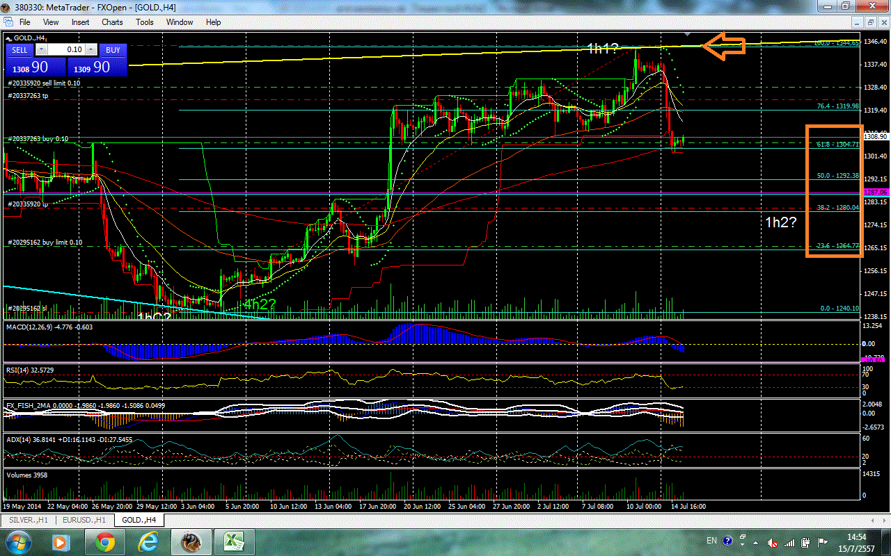Click the help question-mark tray icon
The height and width of the screenshot is (556, 891).
[x=728, y=541]
